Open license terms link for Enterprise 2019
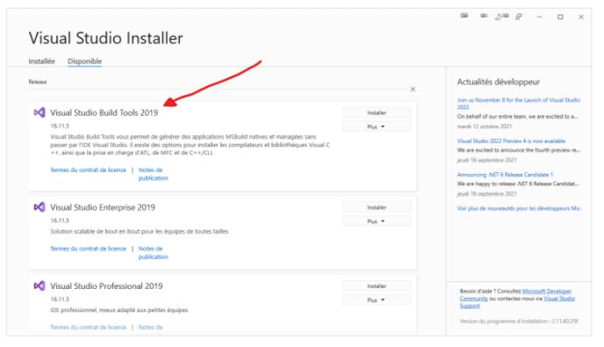This screenshot has height=347, width=604. point(88,249)
